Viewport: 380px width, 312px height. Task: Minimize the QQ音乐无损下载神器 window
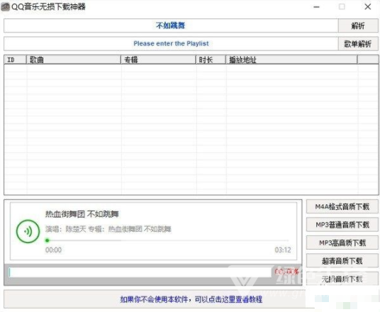(316, 7)
